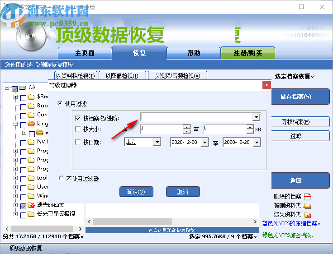Check the tool folder checkbox
The height and width of the screenshot is (254, 333).
tap(23, 179)
